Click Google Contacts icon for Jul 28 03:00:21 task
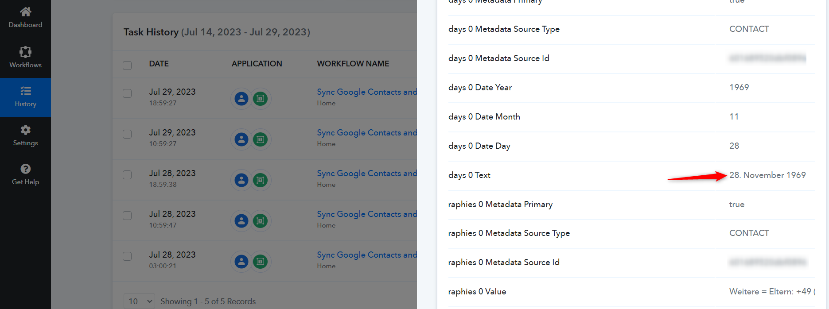This screenshot has width=829, height=309. click(241, 262)
